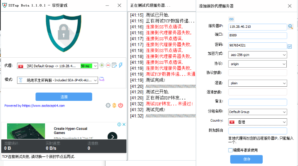Click the 'Create Hyper-Casual Games' ad title
The image size is (298, 166).
70,131
